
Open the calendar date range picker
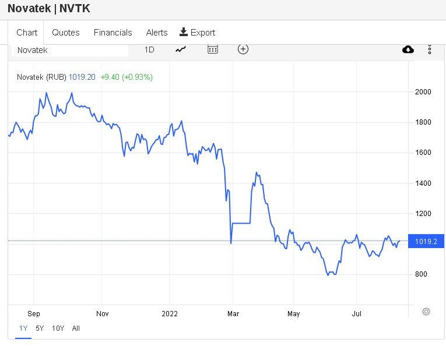click(213, 50)
